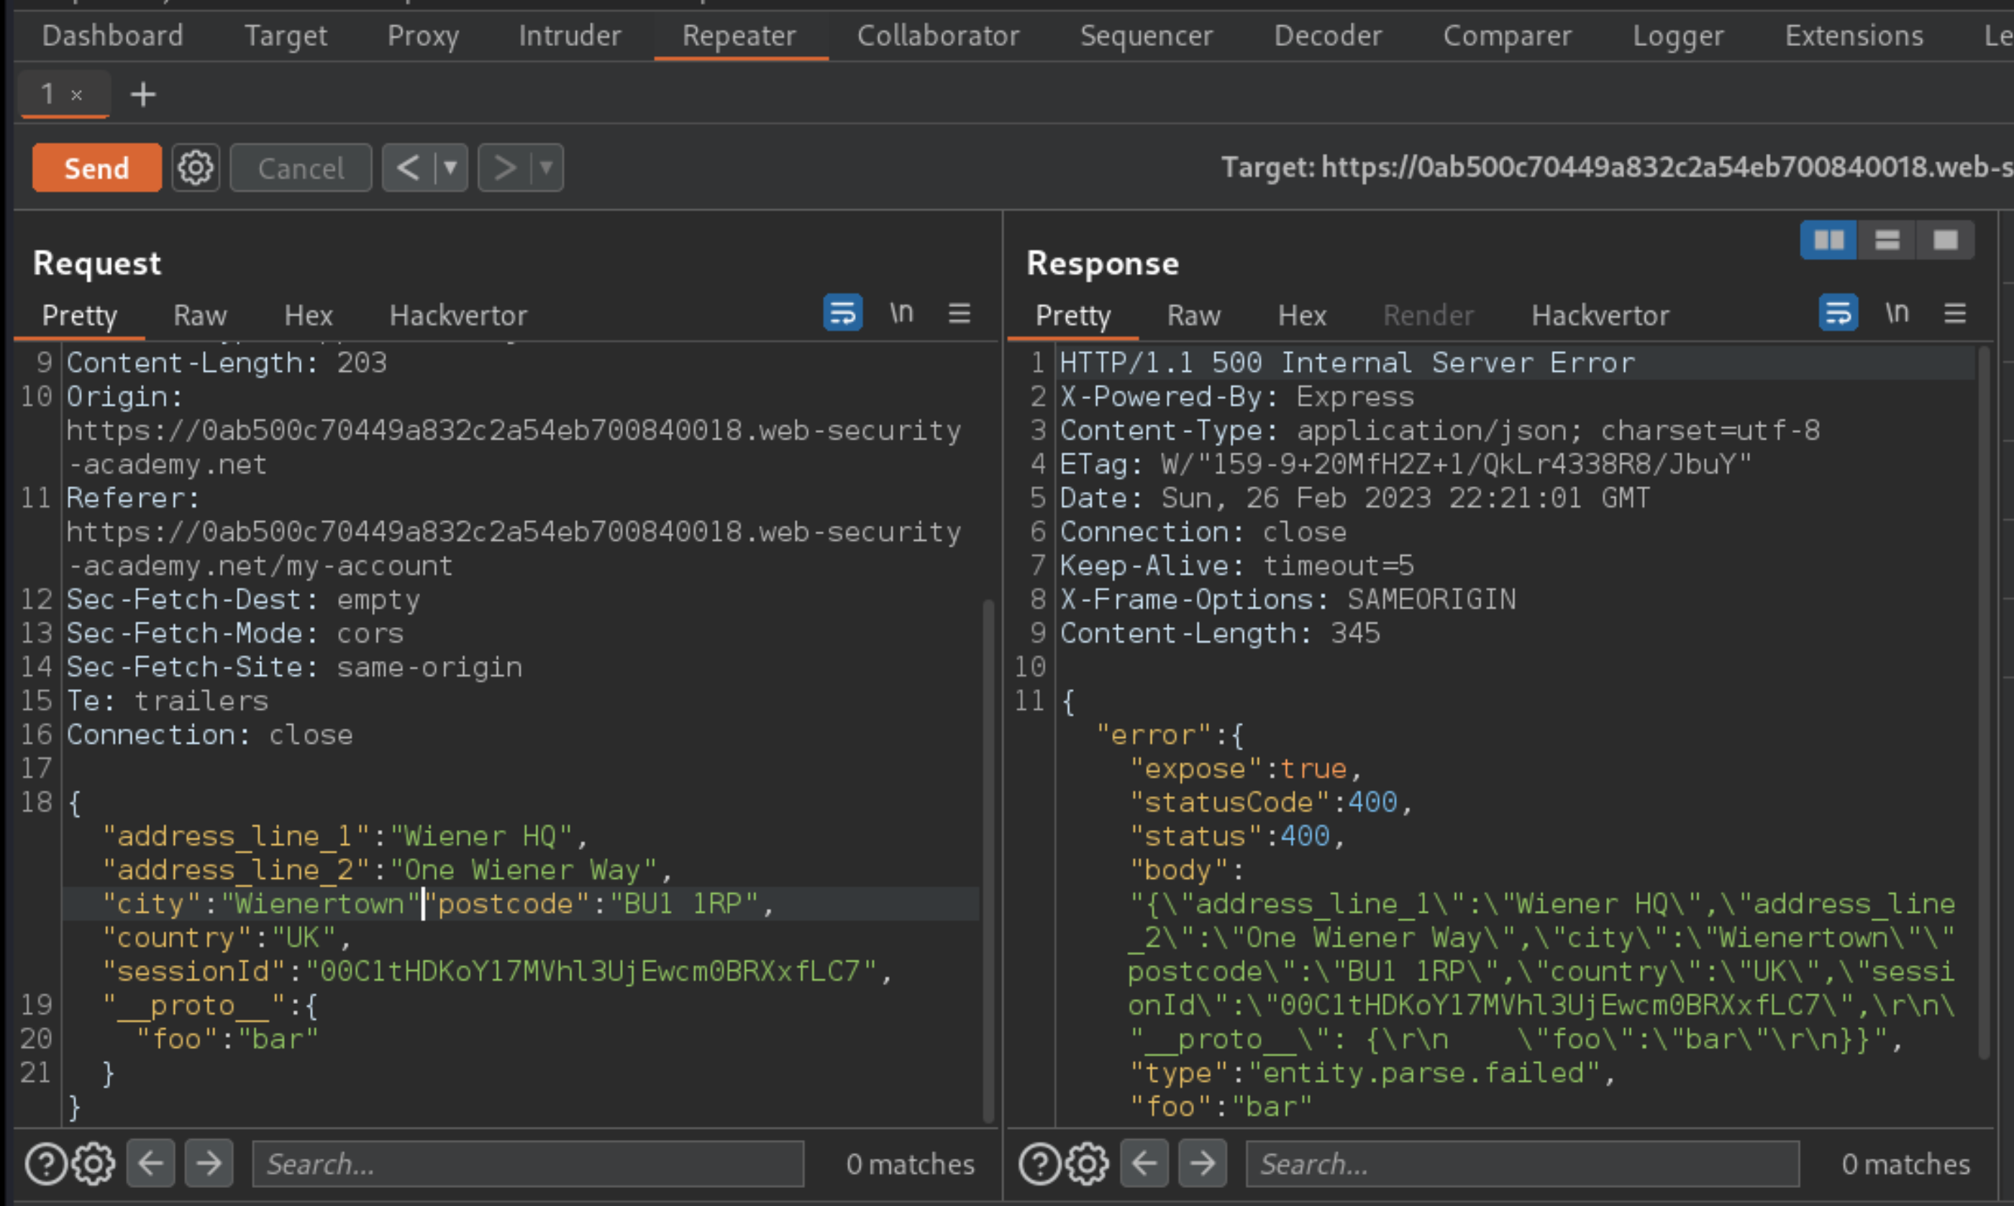This screenshot has width=2014, height=1206.
Task: Select Pretty view in Request pane
Action: pyautogui.click(x=80, y=315)
